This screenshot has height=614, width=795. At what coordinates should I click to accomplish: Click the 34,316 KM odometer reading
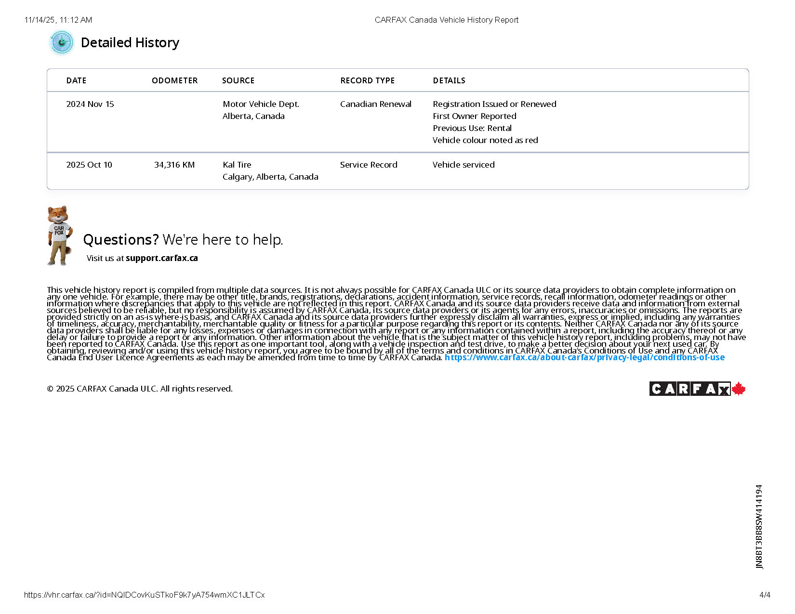click(x=174, y=165)
